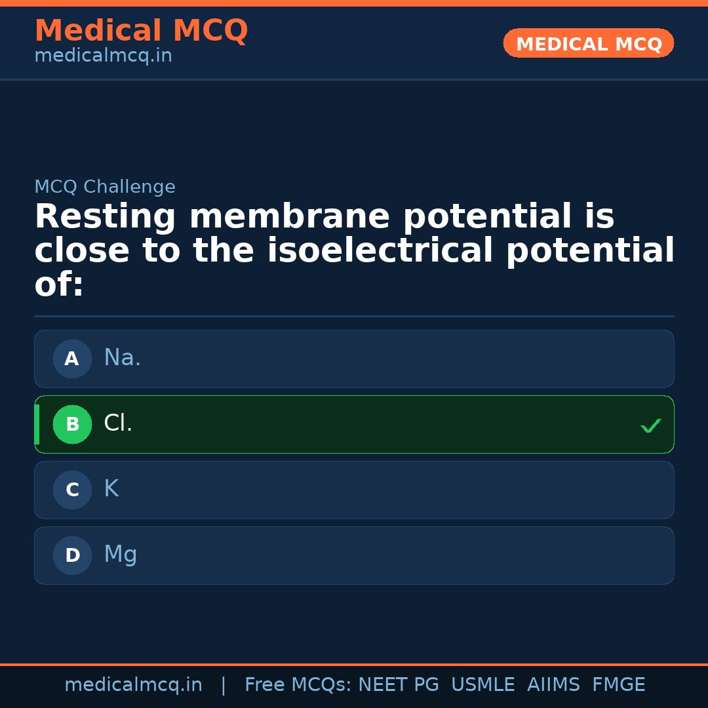
Task: Click the FMGE footer link
Action: [618, 684]
